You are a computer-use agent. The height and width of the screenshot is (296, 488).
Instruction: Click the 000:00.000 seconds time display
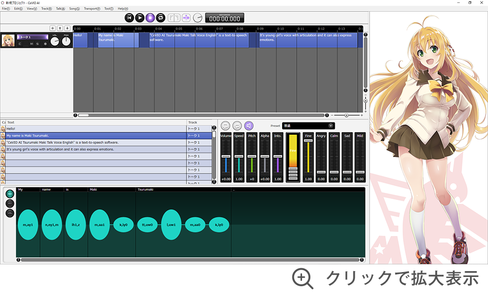[224, 18]
